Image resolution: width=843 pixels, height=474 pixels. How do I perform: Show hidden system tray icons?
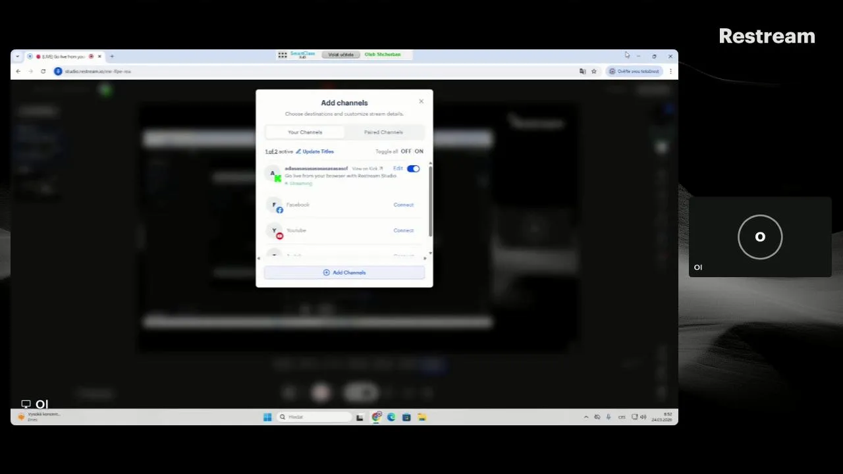[586, 417]
